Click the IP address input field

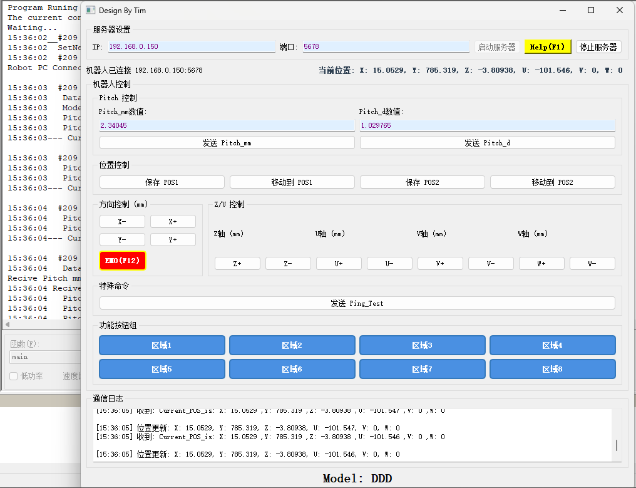pos(191,46)
